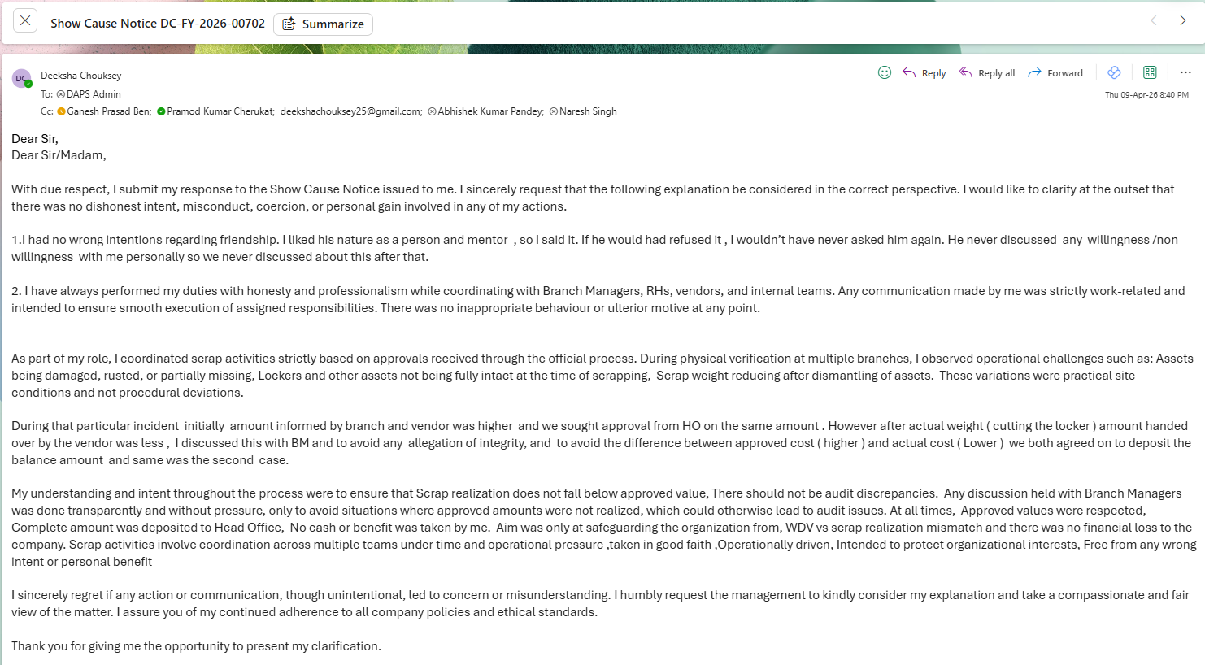Forward this email

point(1055,73)
